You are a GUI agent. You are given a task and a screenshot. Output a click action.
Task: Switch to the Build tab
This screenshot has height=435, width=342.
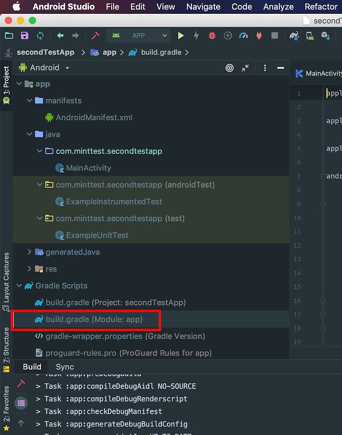(32, 367)
